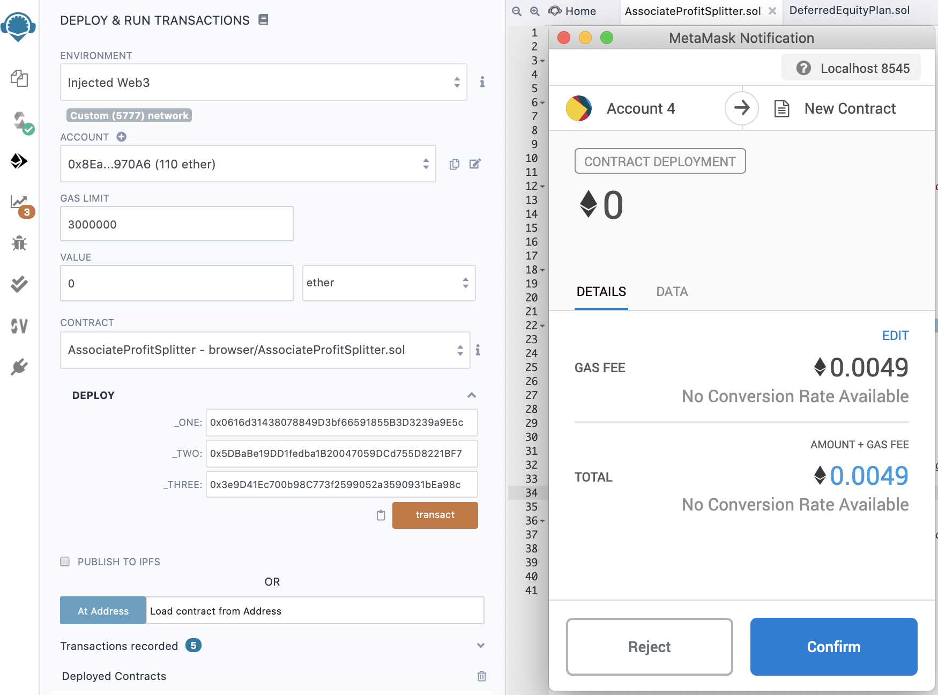Viewport: 938px width, 695px height.
Task: Sign a message with account icon
Action: [475, 164]
